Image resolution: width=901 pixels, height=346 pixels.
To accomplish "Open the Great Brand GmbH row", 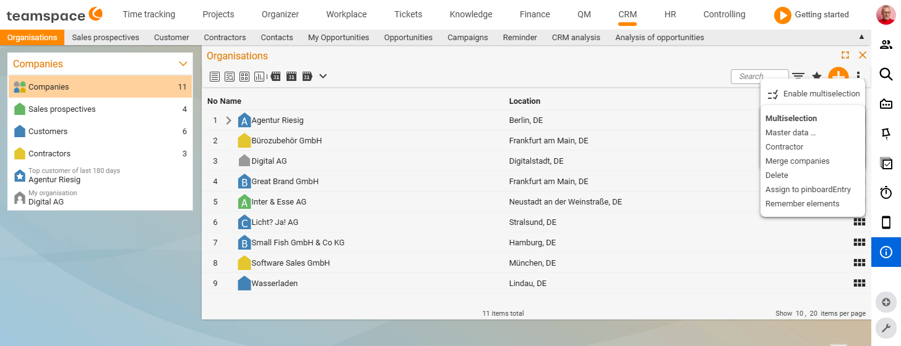I will (x=536, y=181).
